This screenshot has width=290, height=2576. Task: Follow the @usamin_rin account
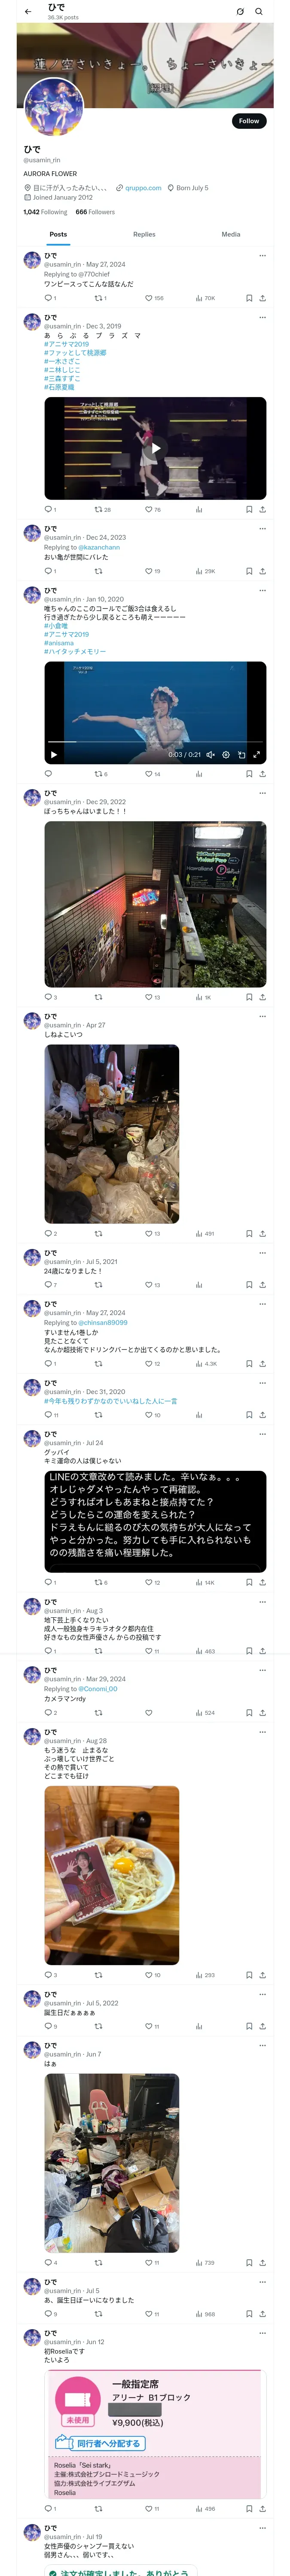click(249, 121)
